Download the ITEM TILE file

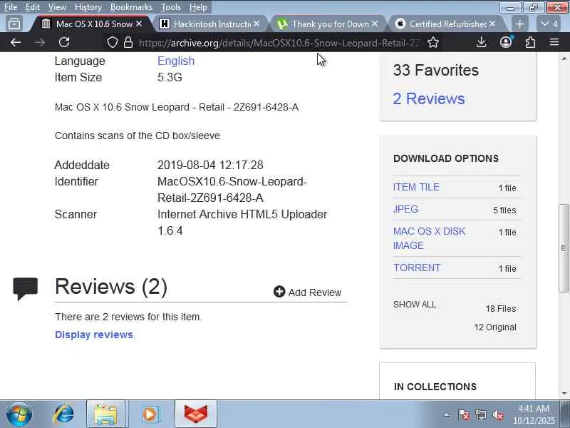(x=416, y=187)
